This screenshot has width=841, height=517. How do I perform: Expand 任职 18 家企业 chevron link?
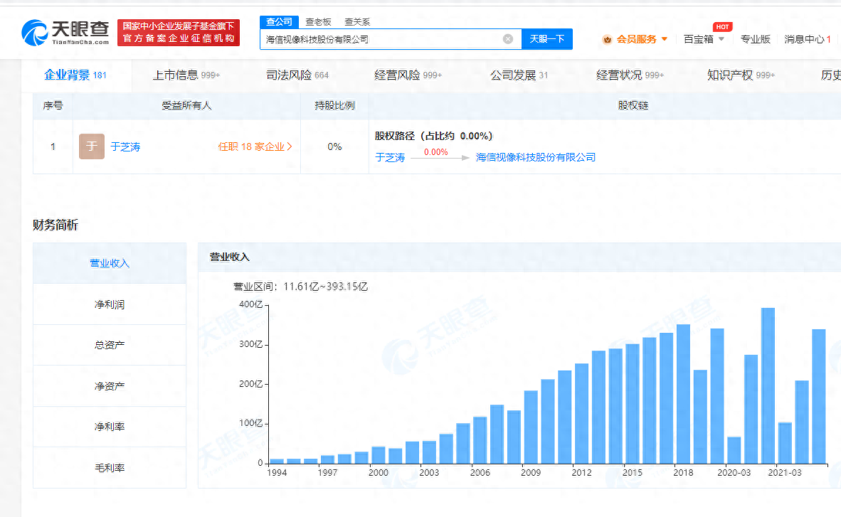point(255,146)
